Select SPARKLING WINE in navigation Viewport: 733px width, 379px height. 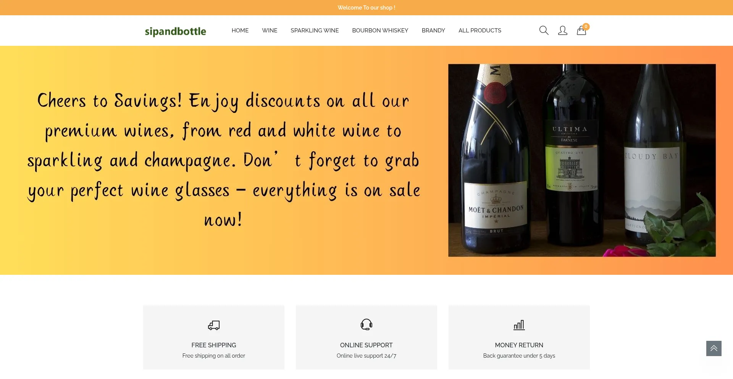(315, 31)
